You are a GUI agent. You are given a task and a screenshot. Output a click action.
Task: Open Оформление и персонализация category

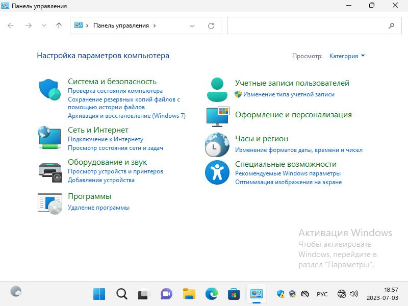tap(294, 115)
